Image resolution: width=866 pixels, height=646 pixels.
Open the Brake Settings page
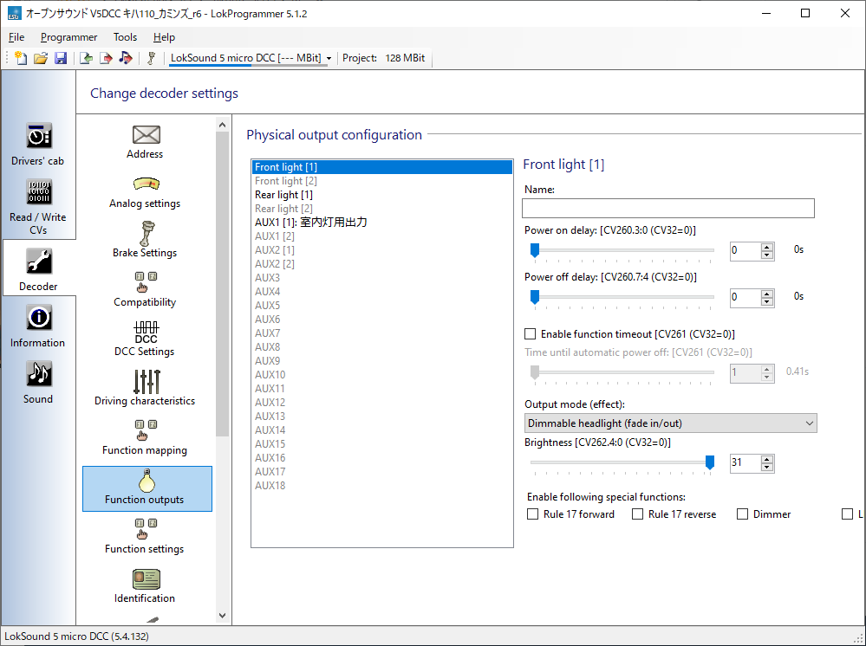pos(146,240)
